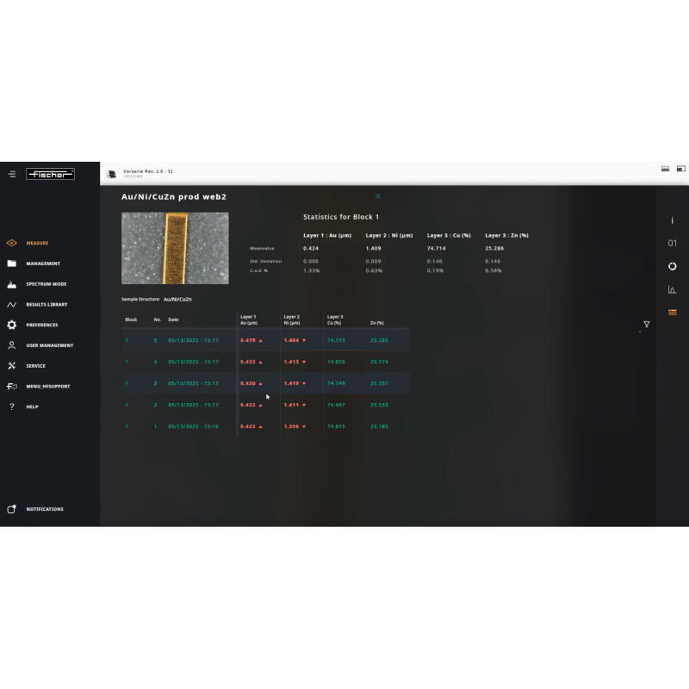Click the gold strip sample image thumbnail
This screenshot has height=689, width=689.
tap(175, 248)
